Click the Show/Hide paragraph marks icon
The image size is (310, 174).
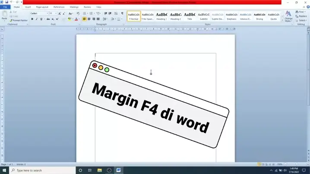coord(122,13)
